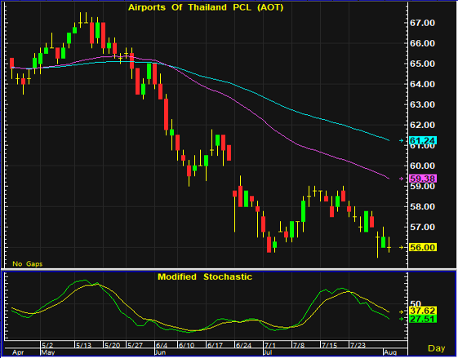Click the 63.00 price axis label
458x358 pixels.
tap(422, 104)
